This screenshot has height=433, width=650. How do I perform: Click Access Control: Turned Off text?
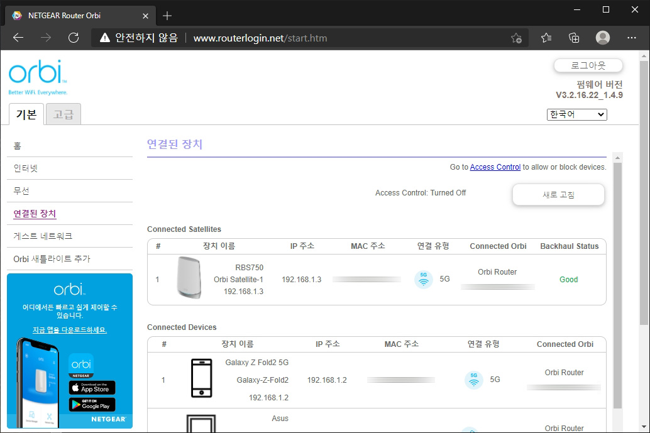pyautogui.click(x=421, y=193)
